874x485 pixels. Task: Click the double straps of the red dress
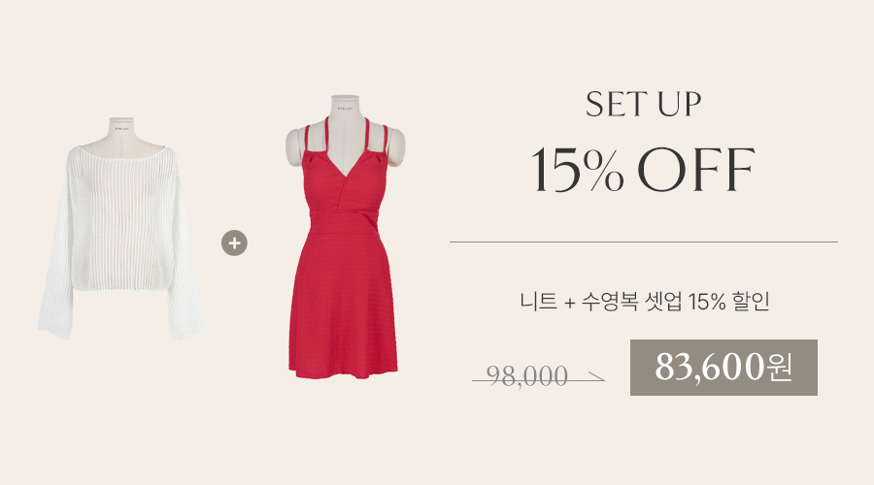click(346, 138)
